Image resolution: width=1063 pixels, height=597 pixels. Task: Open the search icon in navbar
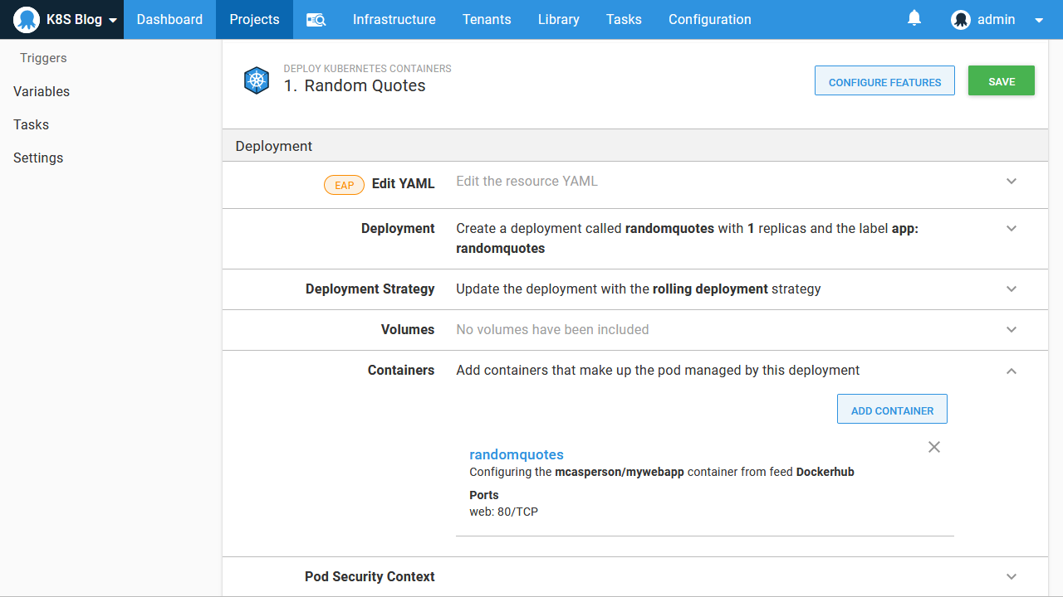[316, 20]
